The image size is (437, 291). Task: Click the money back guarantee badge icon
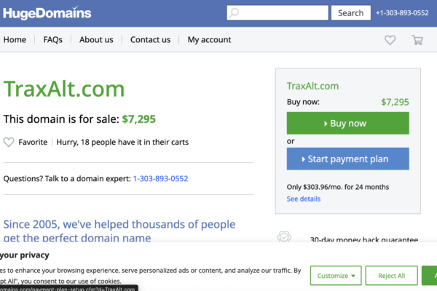(x=286, y=238)
